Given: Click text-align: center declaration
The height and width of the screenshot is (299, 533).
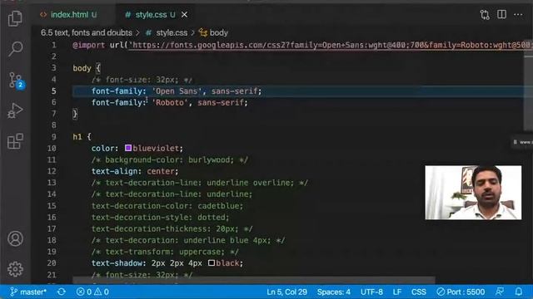Looking at the screenshot, I should (x=135, y=171).
